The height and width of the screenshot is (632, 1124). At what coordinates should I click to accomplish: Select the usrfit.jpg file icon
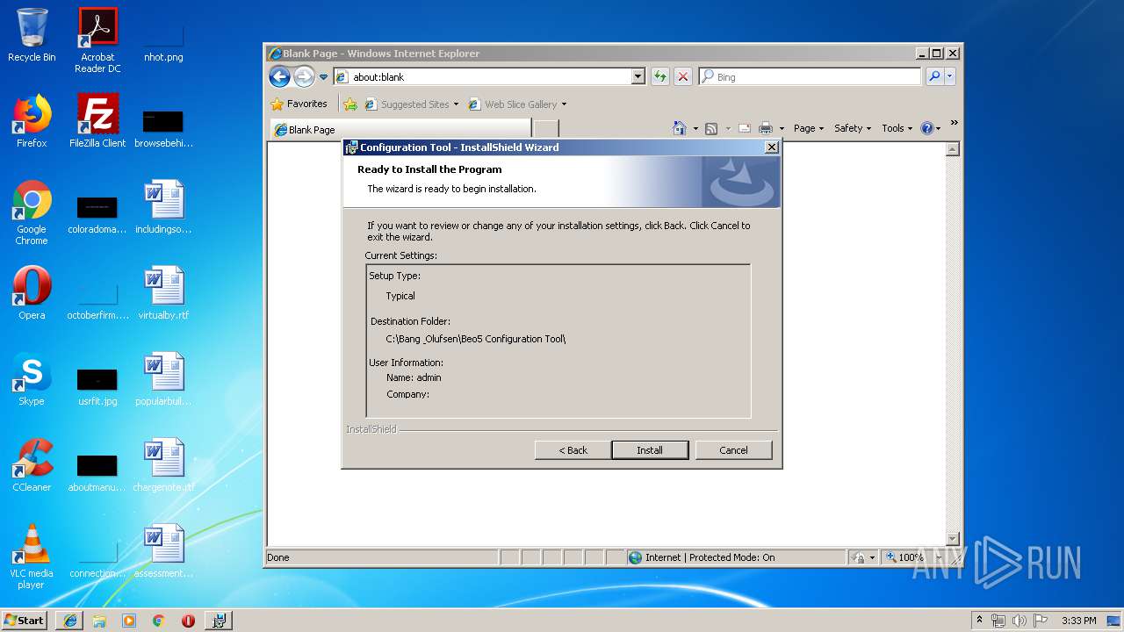97,386
